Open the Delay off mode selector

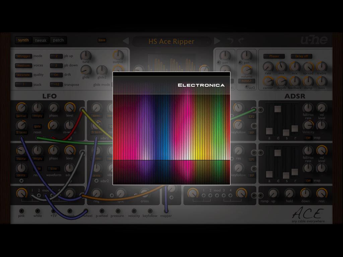(x=301, y=56)
